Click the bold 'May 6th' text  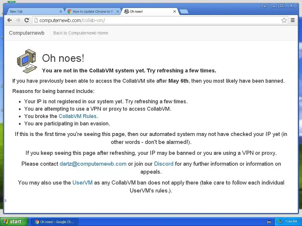click(178, 81)
